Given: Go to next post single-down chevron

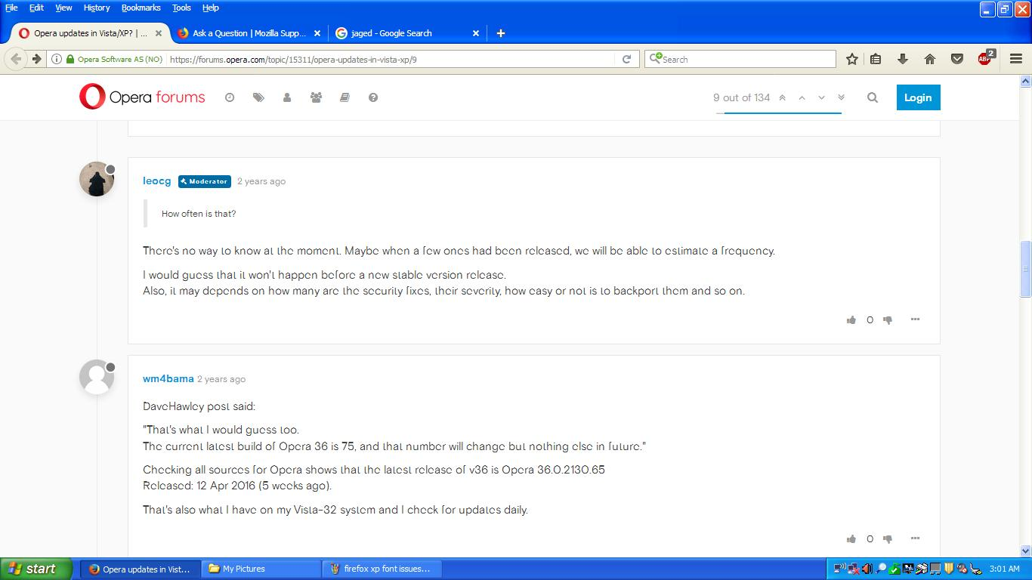Looking at the screenshot, I should [x=821, y=97].
